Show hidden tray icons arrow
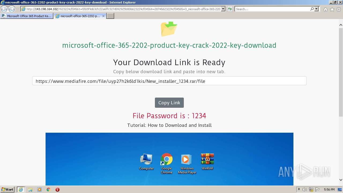 299,190
